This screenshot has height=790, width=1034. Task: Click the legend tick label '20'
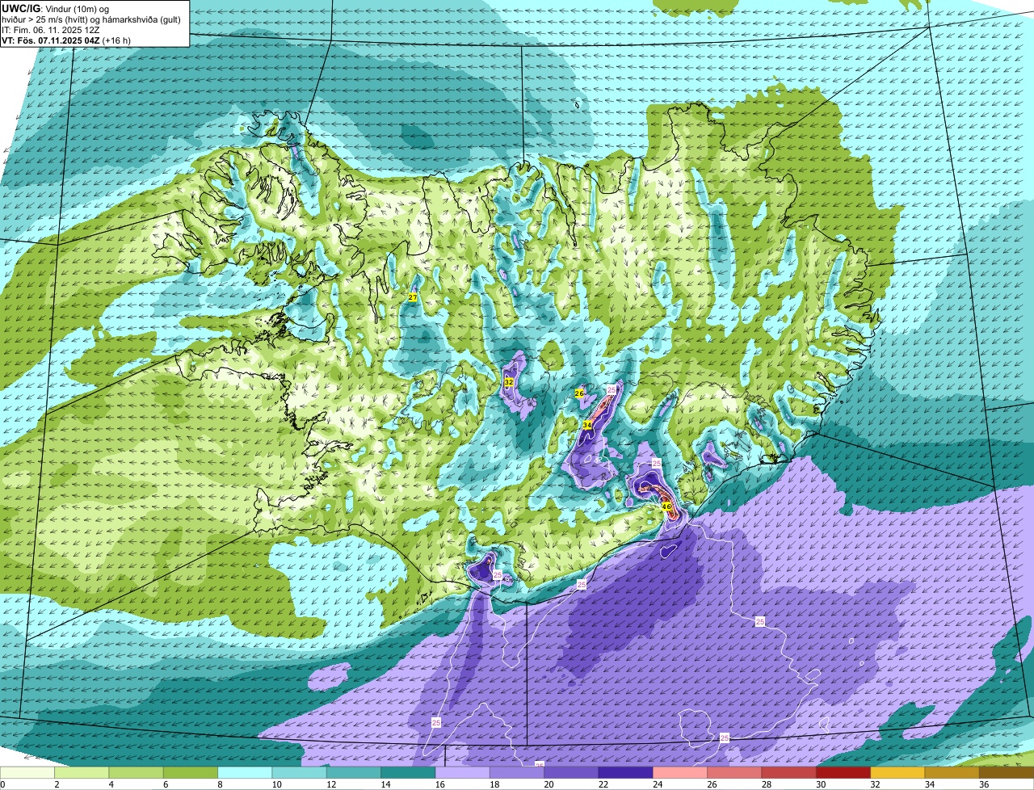tap(549, 784)
